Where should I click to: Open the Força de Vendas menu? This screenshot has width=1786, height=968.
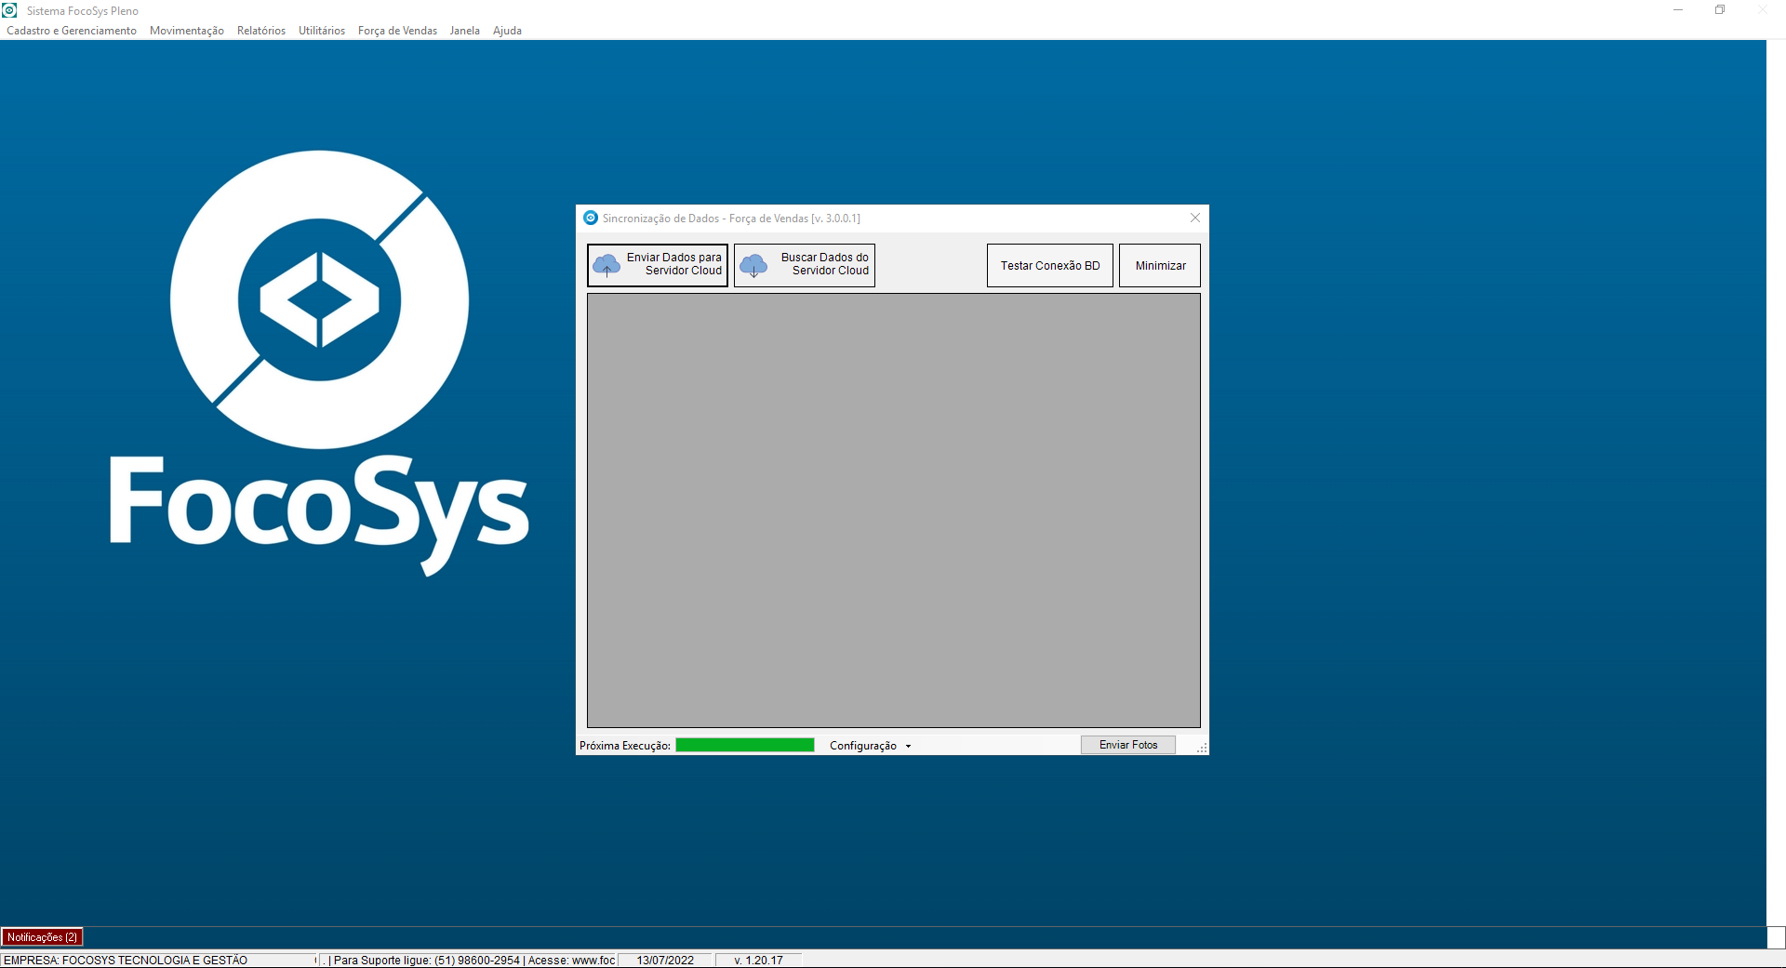click(x=397, y=31)
